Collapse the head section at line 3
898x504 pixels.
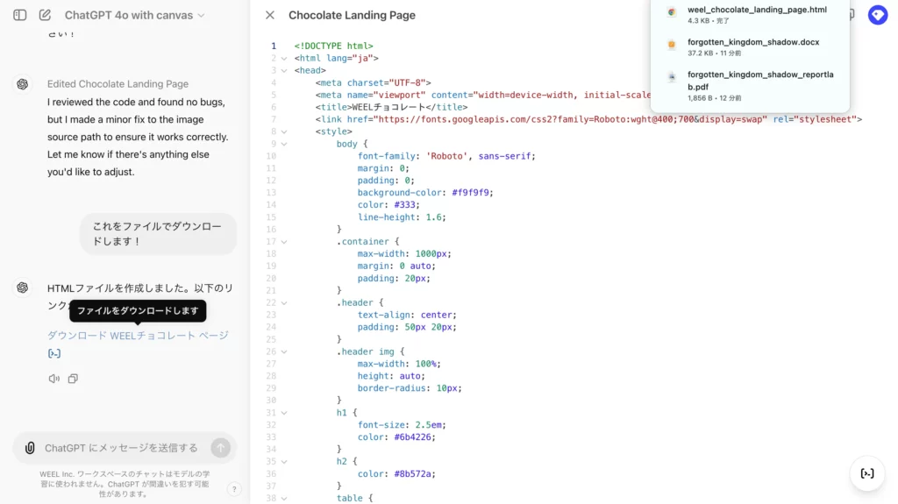tap(284, 70)
